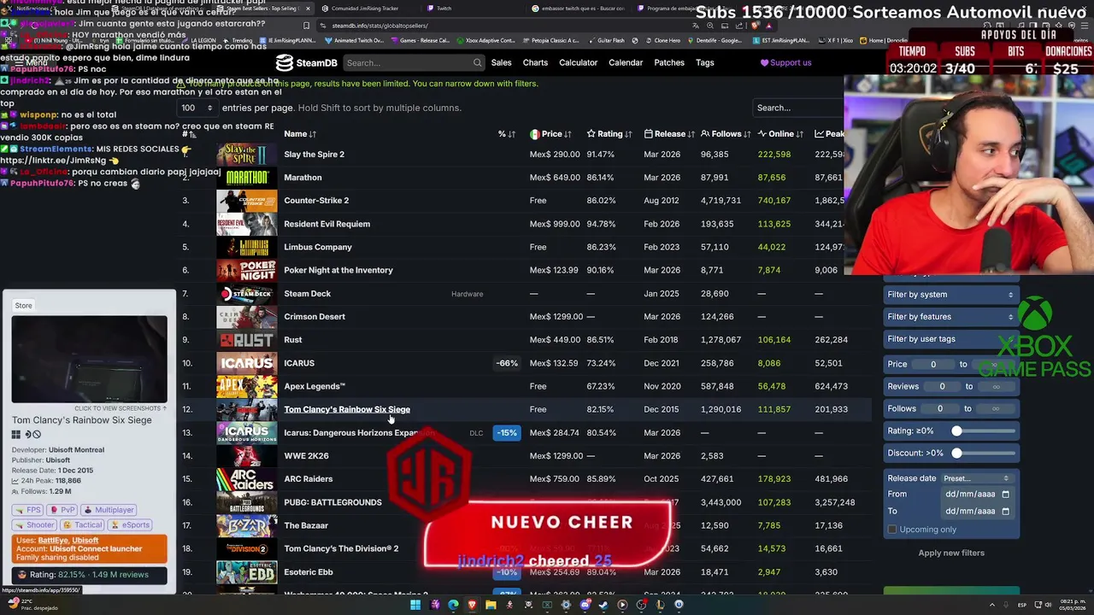
Task: Open the Patches page
Action: [x=669, y=62]
